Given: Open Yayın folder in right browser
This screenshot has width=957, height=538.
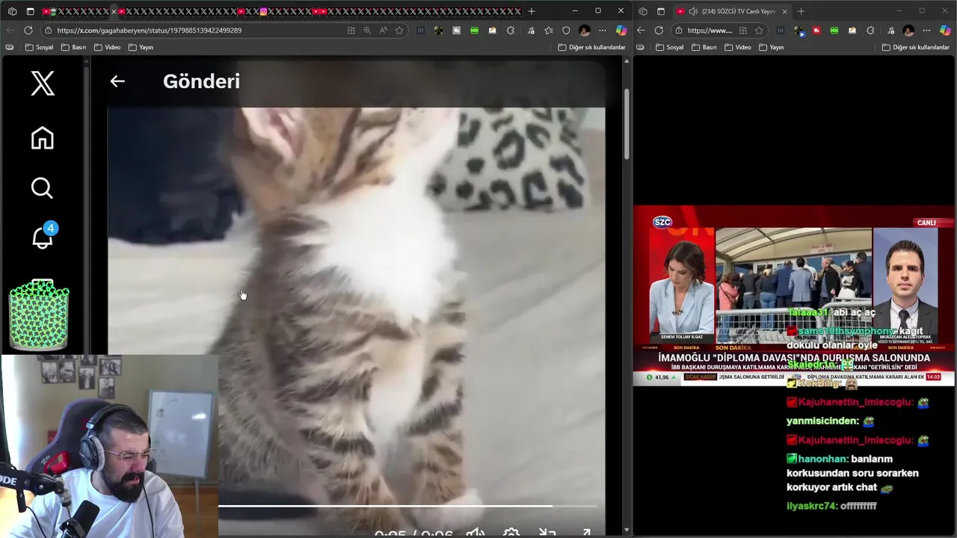Looking at the screenshot, I should tap(772, 47).
